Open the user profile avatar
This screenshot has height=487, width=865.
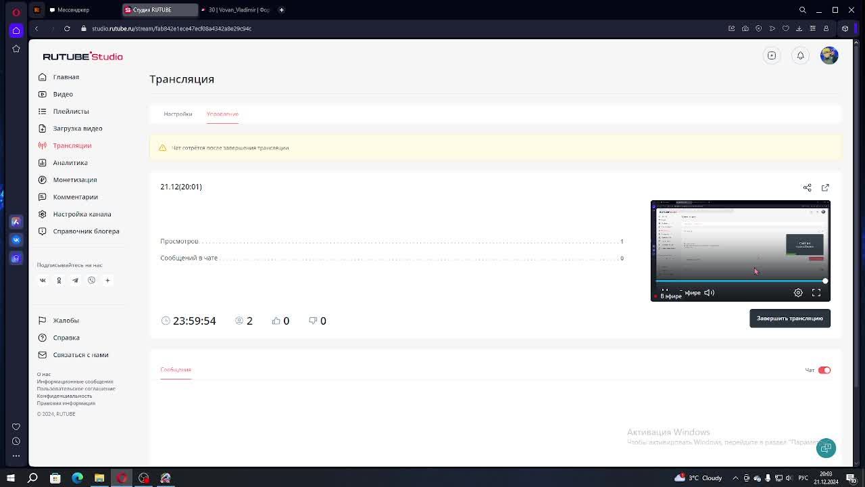829,55
